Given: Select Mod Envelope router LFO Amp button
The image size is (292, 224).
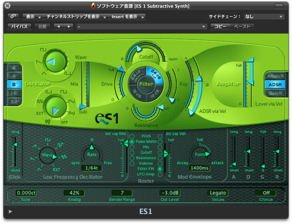Looking at the screenshot, I should click(160, 175).
